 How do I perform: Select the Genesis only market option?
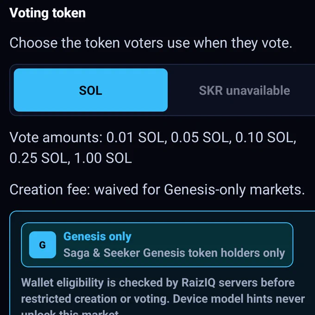[x=157, y=245]
